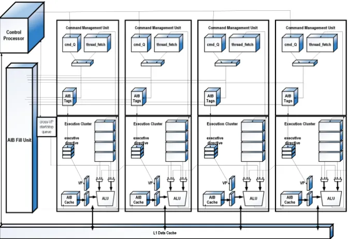Select the ALU shape in the fourth lane

(x=331, y=199)
